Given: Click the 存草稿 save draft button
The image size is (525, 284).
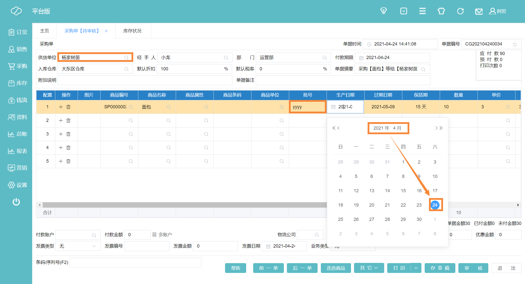Looking at the screenshot, I should coord(440,268).
